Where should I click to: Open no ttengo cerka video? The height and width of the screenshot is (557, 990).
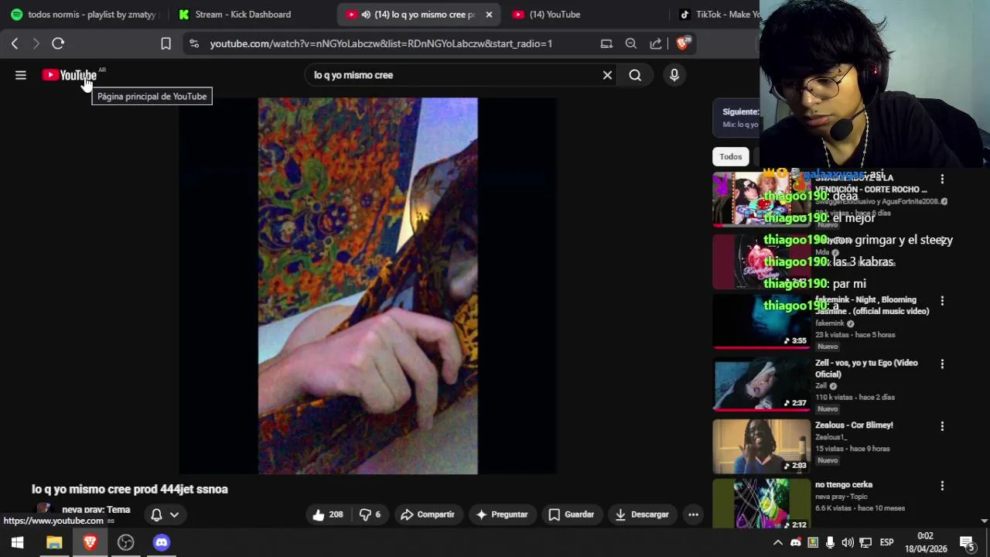(844, 484)
